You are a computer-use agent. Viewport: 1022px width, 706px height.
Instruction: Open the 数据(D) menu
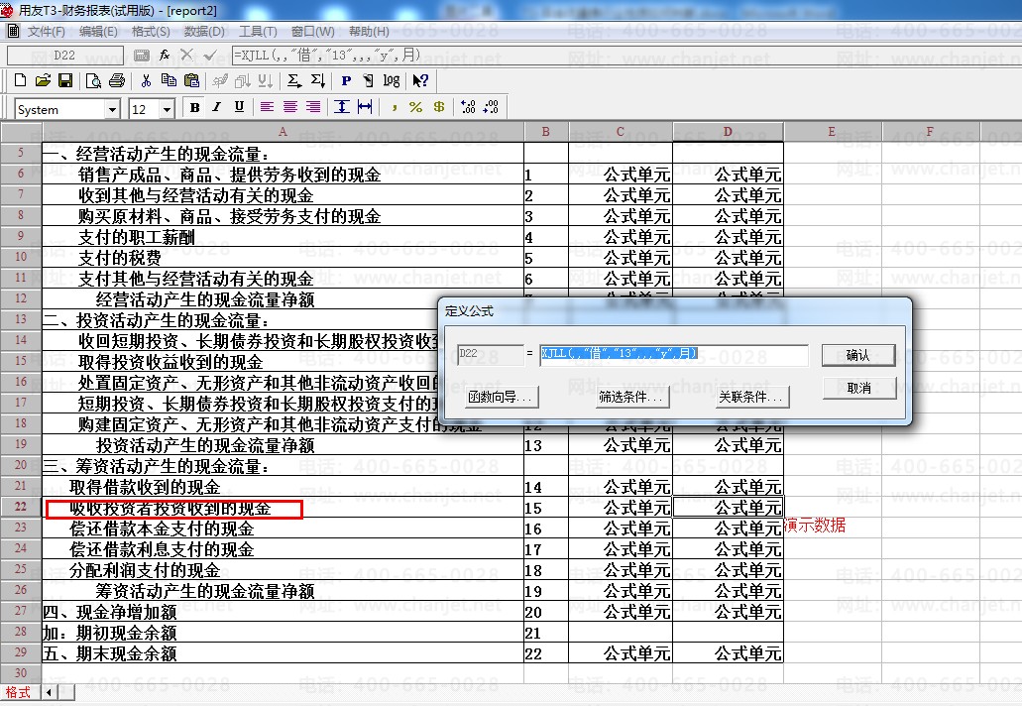[204, 32]
